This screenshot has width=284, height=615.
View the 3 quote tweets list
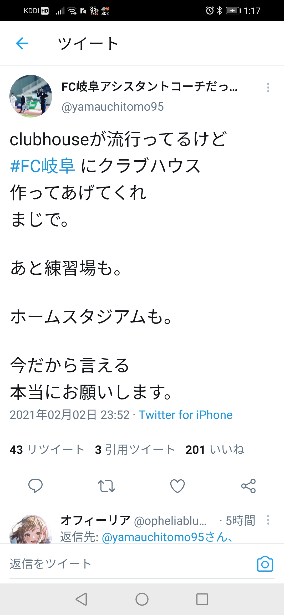tap(135, 450)
